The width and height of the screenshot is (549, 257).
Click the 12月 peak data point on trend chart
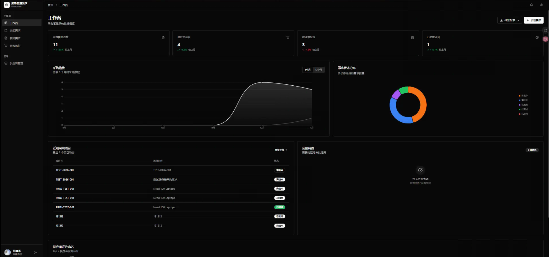[262, 82]
